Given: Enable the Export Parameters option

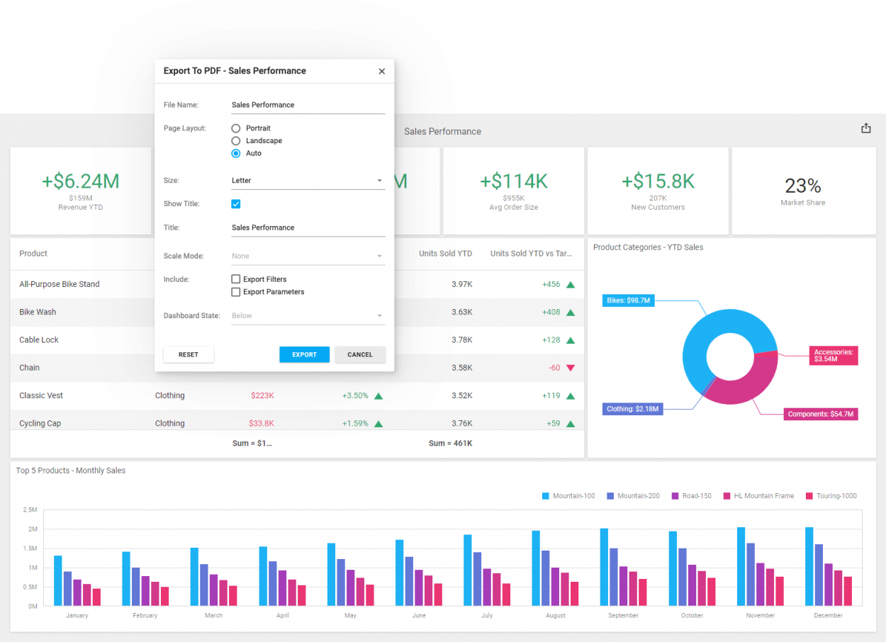Looking at the screenshot, I should click(235, 291).
